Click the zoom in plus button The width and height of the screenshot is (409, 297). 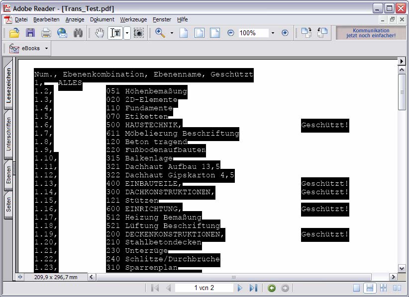click(285, 33)
